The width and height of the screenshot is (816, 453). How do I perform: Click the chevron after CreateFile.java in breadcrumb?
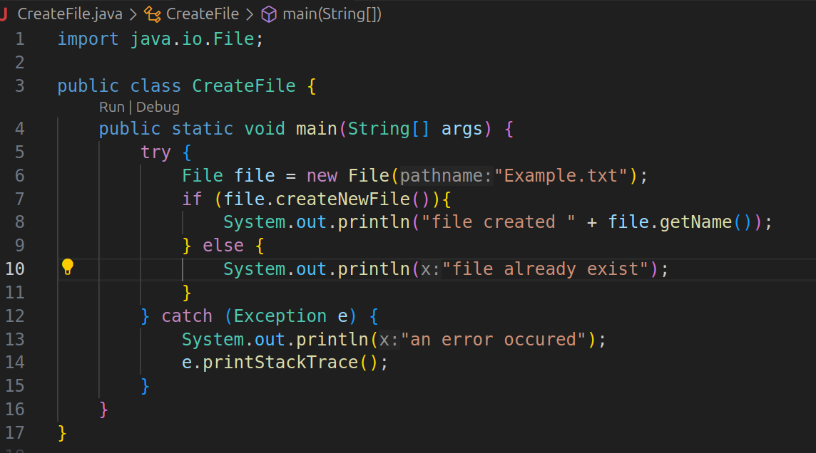tap(133, 14)
